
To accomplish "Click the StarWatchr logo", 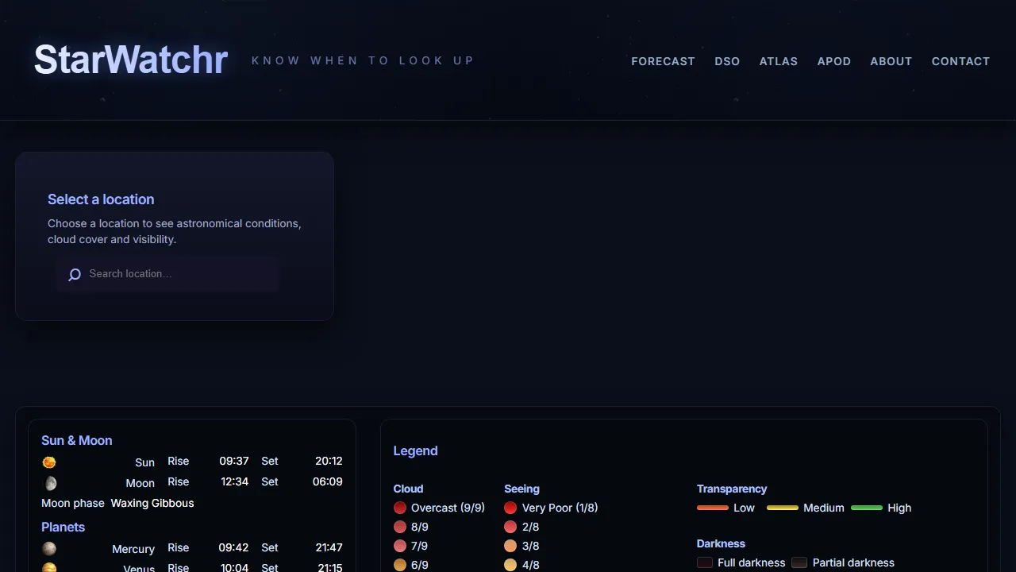I will (130, 60).
